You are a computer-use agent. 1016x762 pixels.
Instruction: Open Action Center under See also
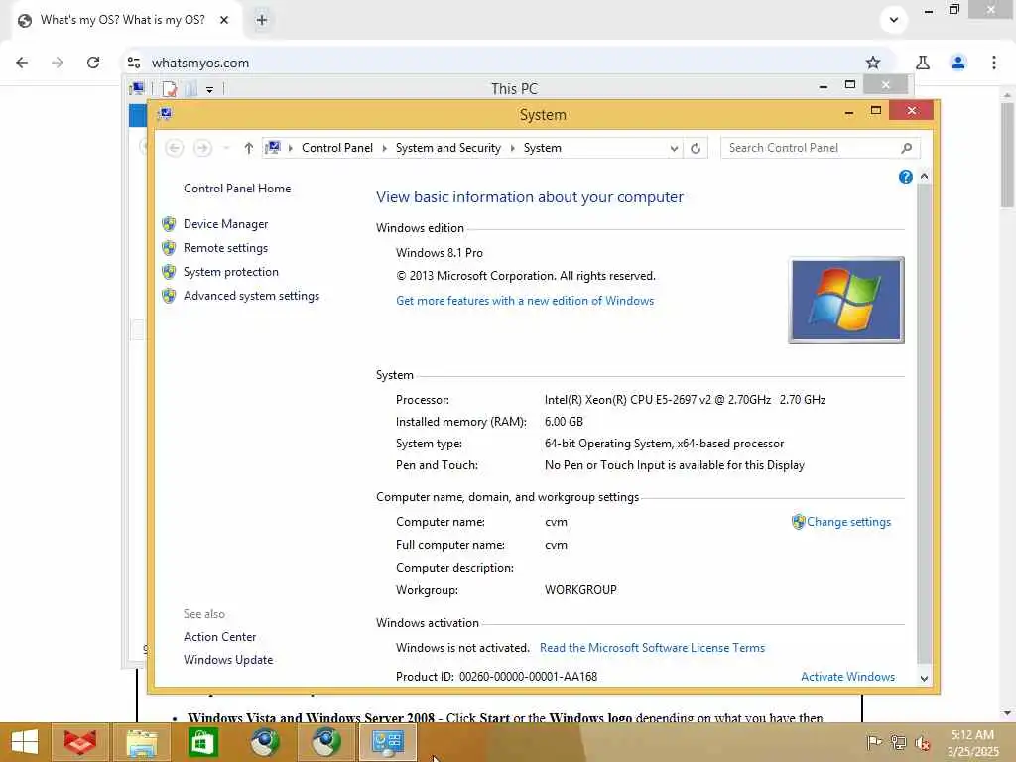[219, 637]
